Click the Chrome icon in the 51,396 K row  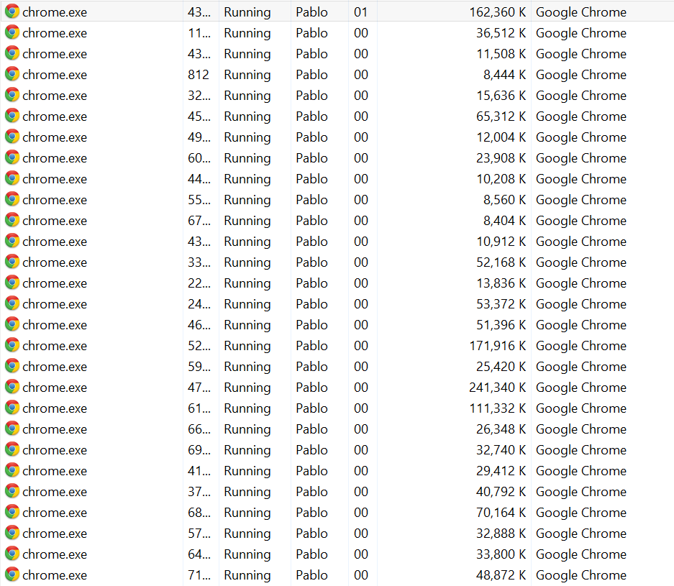pyautogui.click(x=12, y=324)
